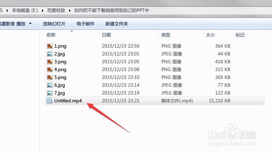Click the 4.png file icon
272x153 pixels.
click(x=50, y=70)
